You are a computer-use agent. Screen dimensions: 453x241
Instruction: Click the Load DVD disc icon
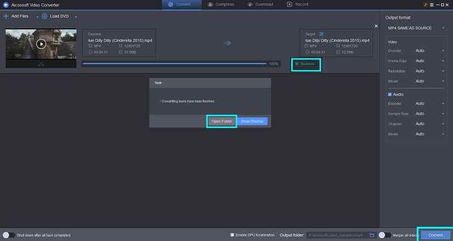(x=45, y=16)
